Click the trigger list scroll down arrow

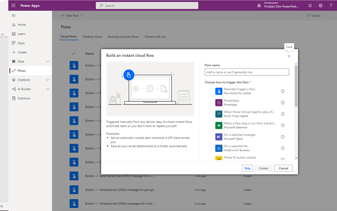click(296, 158)
